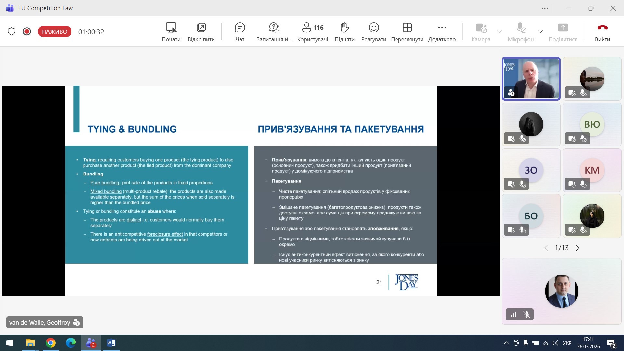Screen dimensions: 624x351
Task: Expand microphone options dropdown arrow
Action: click(540, 32)
